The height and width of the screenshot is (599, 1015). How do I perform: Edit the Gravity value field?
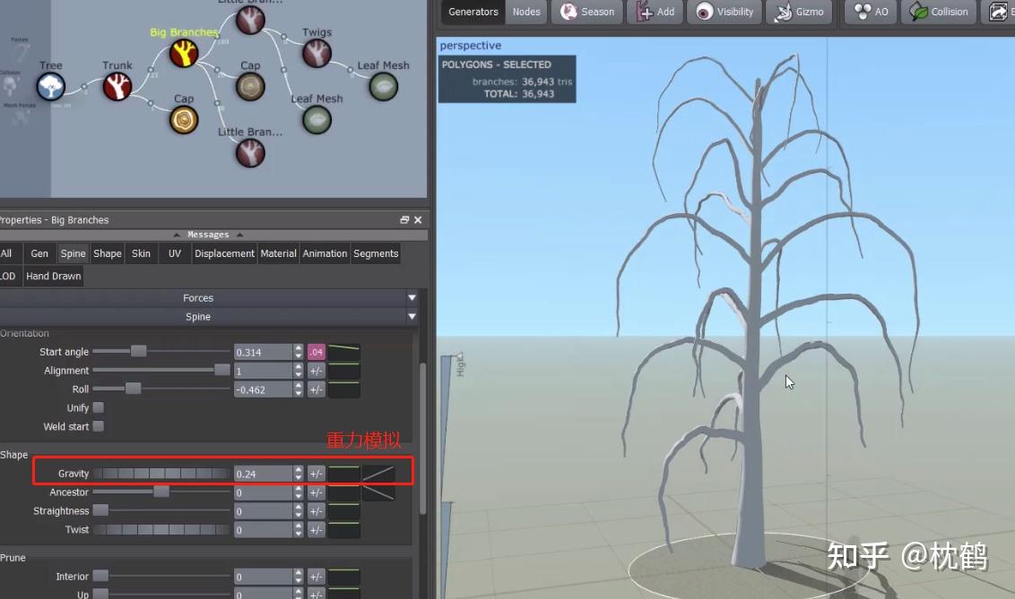(264, 474)
